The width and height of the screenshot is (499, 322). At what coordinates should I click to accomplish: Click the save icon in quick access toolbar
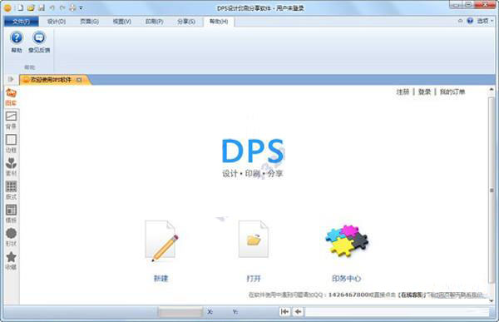coord(42,8)
